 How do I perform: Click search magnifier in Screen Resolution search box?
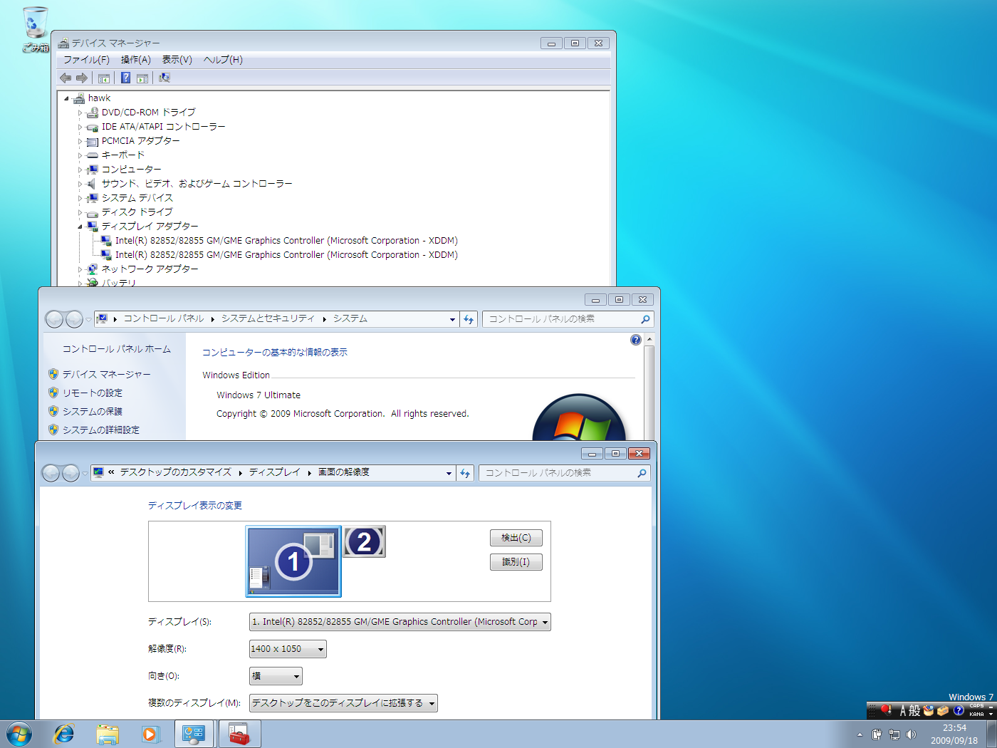point(642,473)
